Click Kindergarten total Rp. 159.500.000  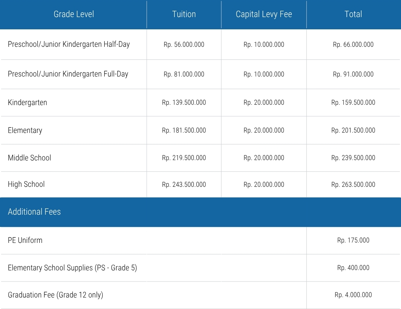click(353, 103)
